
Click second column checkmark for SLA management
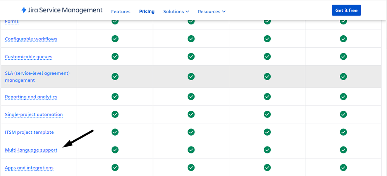191,76
